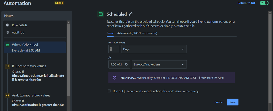The height and width of the screenshot is (111, 273).
Task: Open the Europe/Amsterdam timezone dropdown
Action: coord(159,64)
